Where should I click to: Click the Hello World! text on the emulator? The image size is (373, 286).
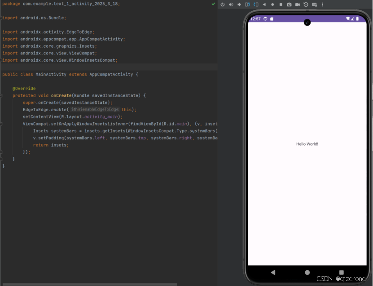pyautogui.click(x=307, y=144)
